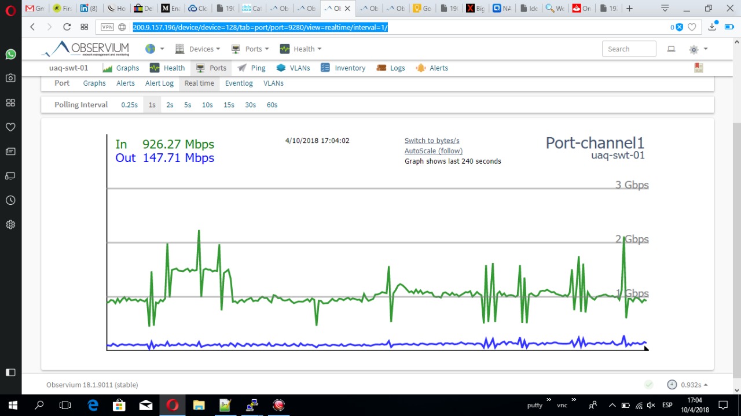Click the 'Switch to bytes/s' link
The height and width of the screenshot is (416, 741).
432,141
